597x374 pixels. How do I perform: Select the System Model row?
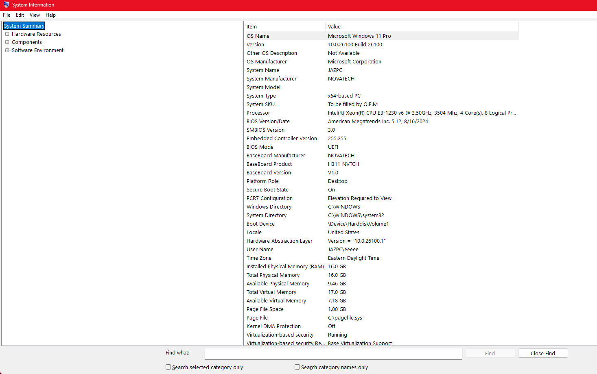(x=382, y=87)
